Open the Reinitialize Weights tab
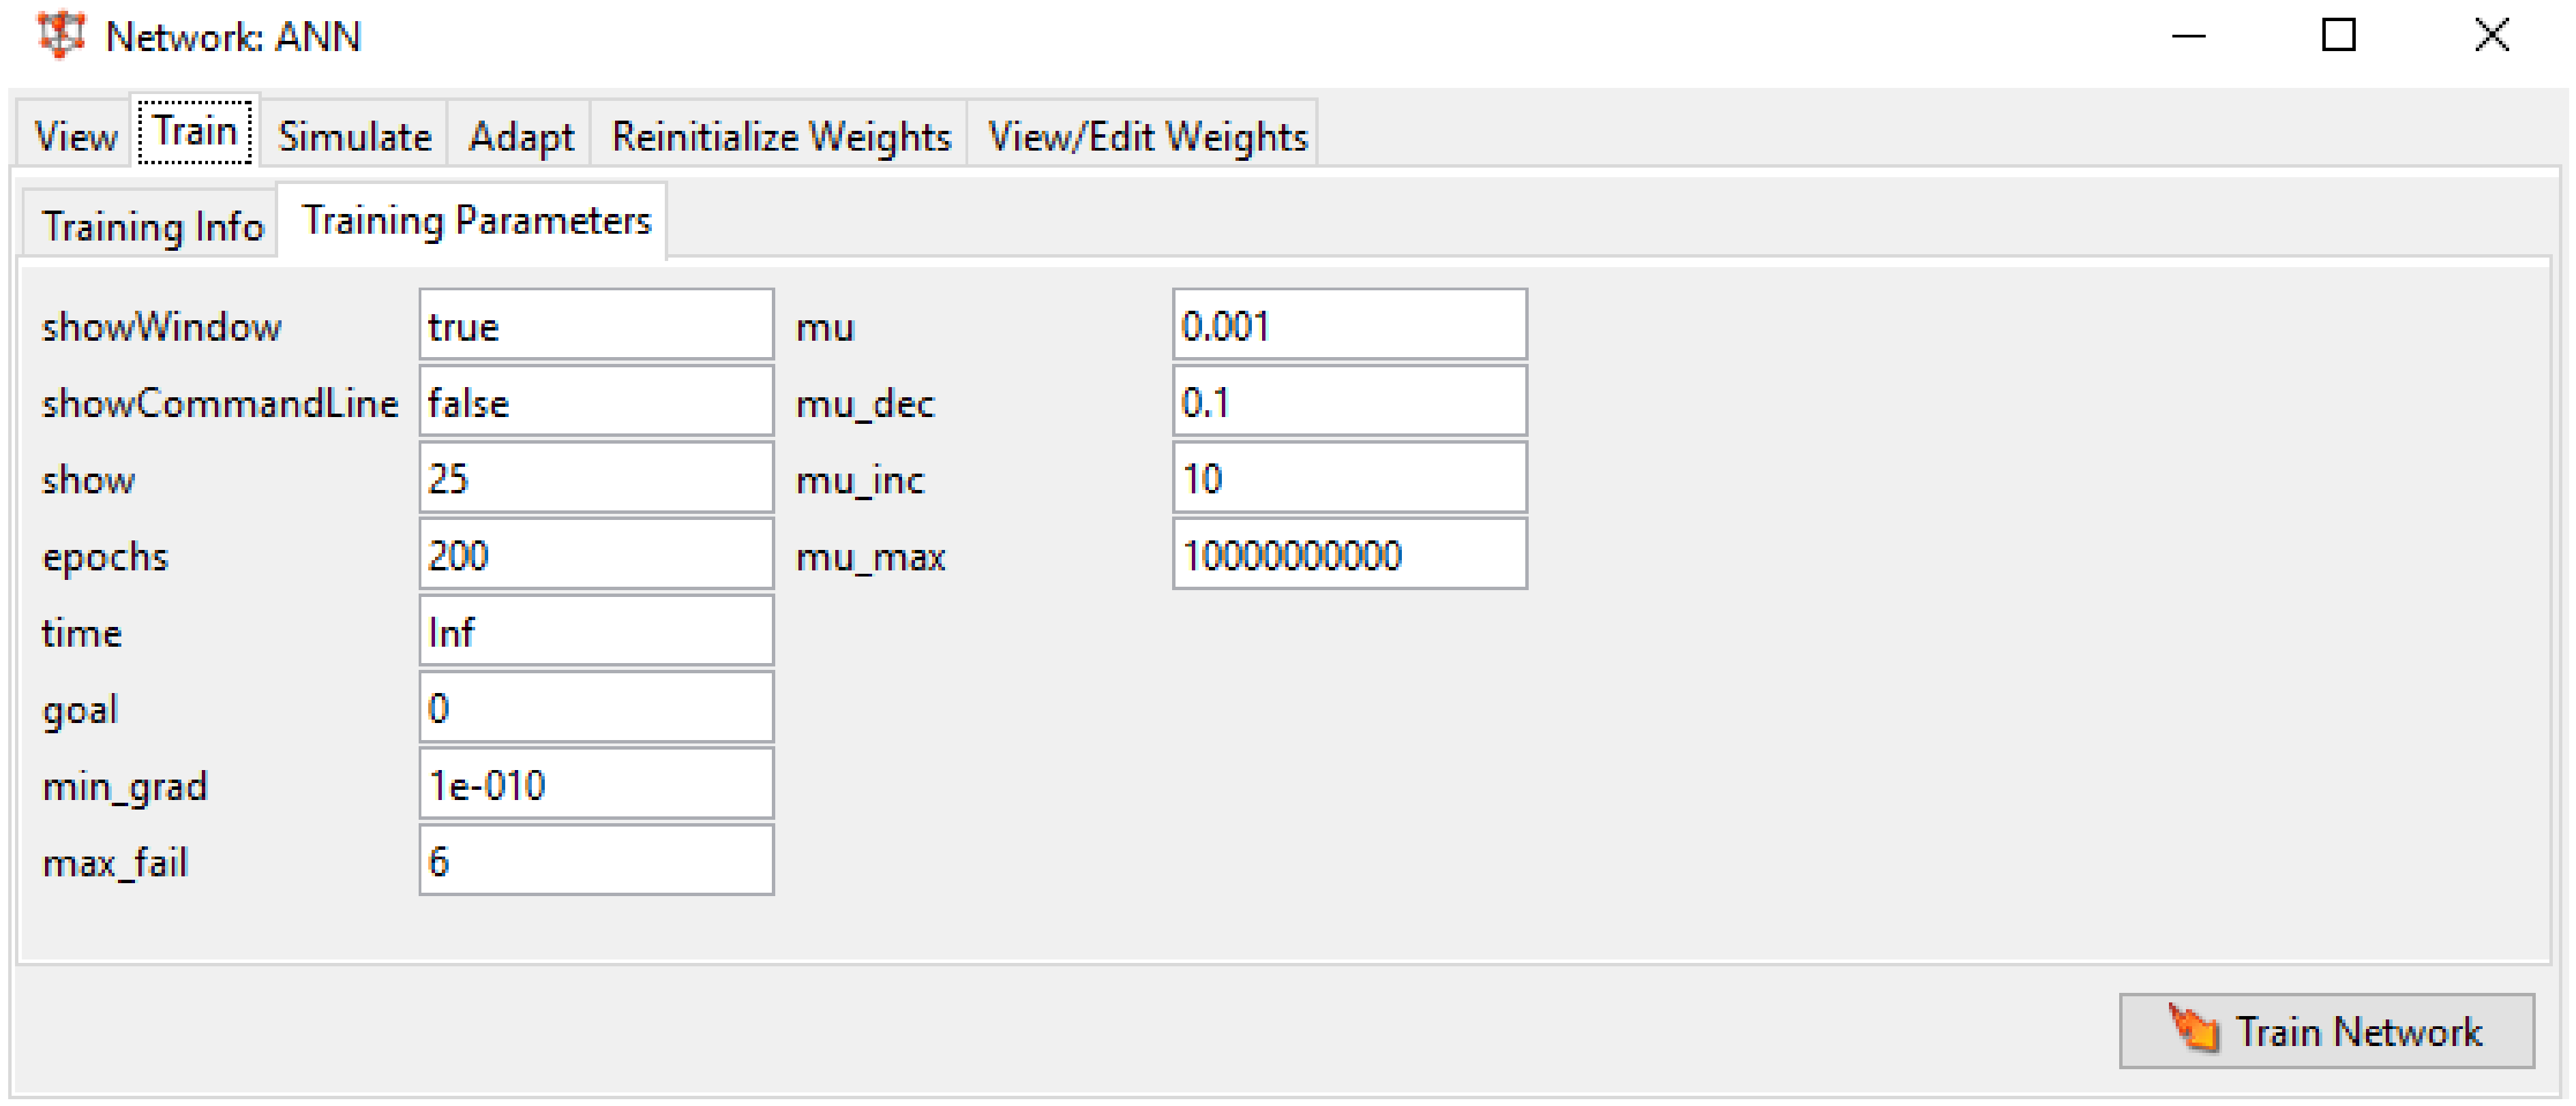Screen dimensions: 2576x1106 tap(780, 136)
